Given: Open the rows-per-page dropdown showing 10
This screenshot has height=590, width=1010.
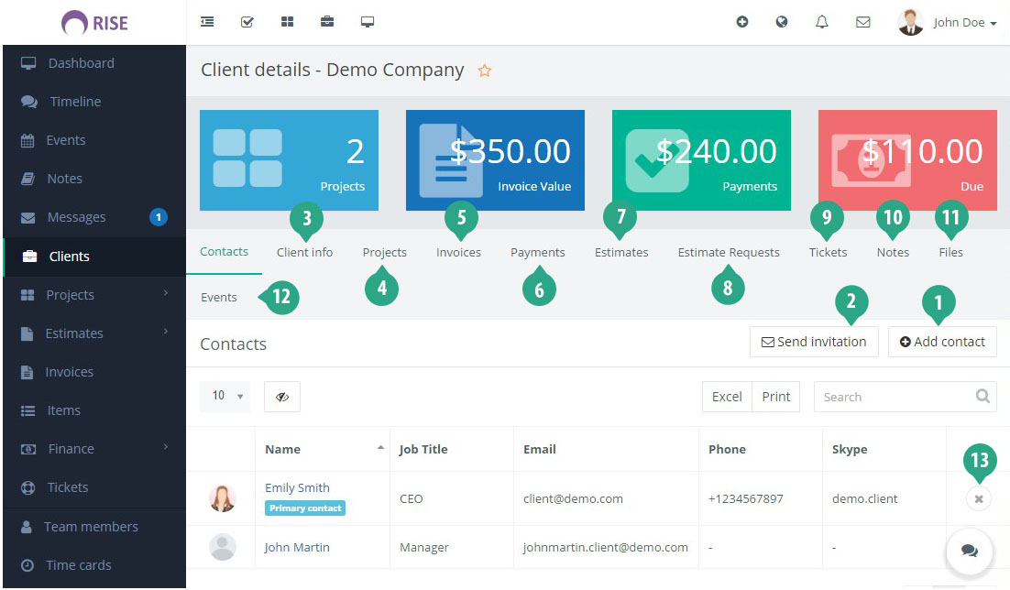Looking at the screenshot, I should click(225, 396).
